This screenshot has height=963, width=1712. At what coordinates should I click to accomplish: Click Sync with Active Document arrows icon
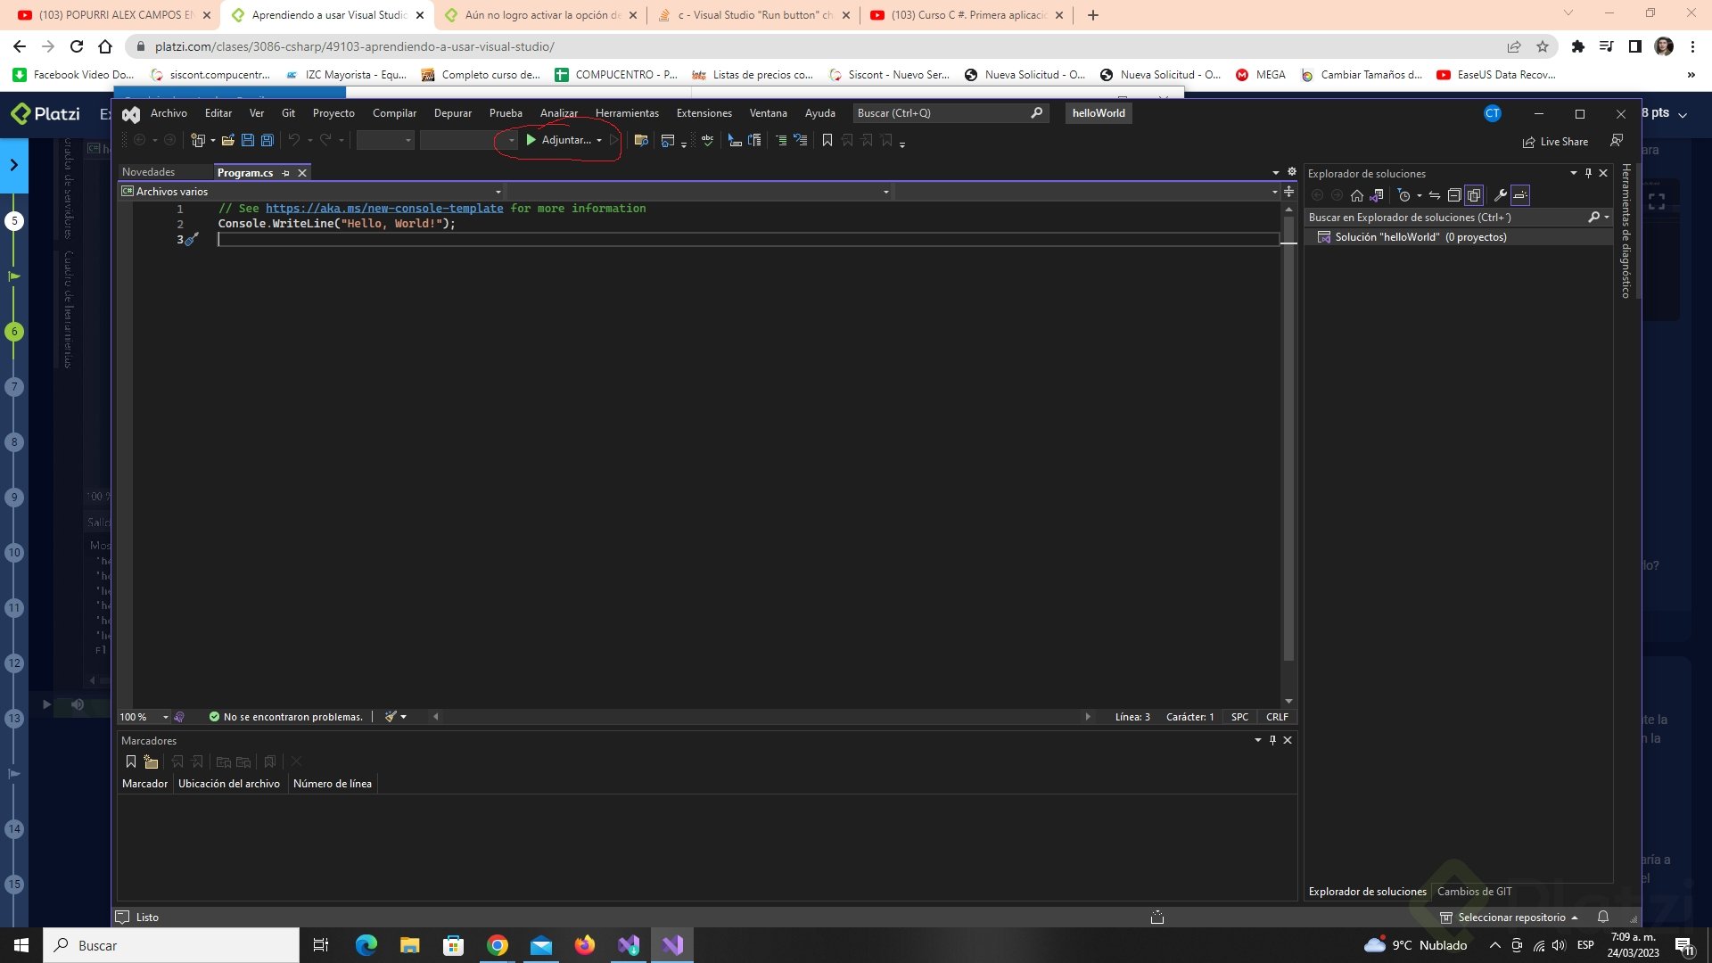point(1435,195)
